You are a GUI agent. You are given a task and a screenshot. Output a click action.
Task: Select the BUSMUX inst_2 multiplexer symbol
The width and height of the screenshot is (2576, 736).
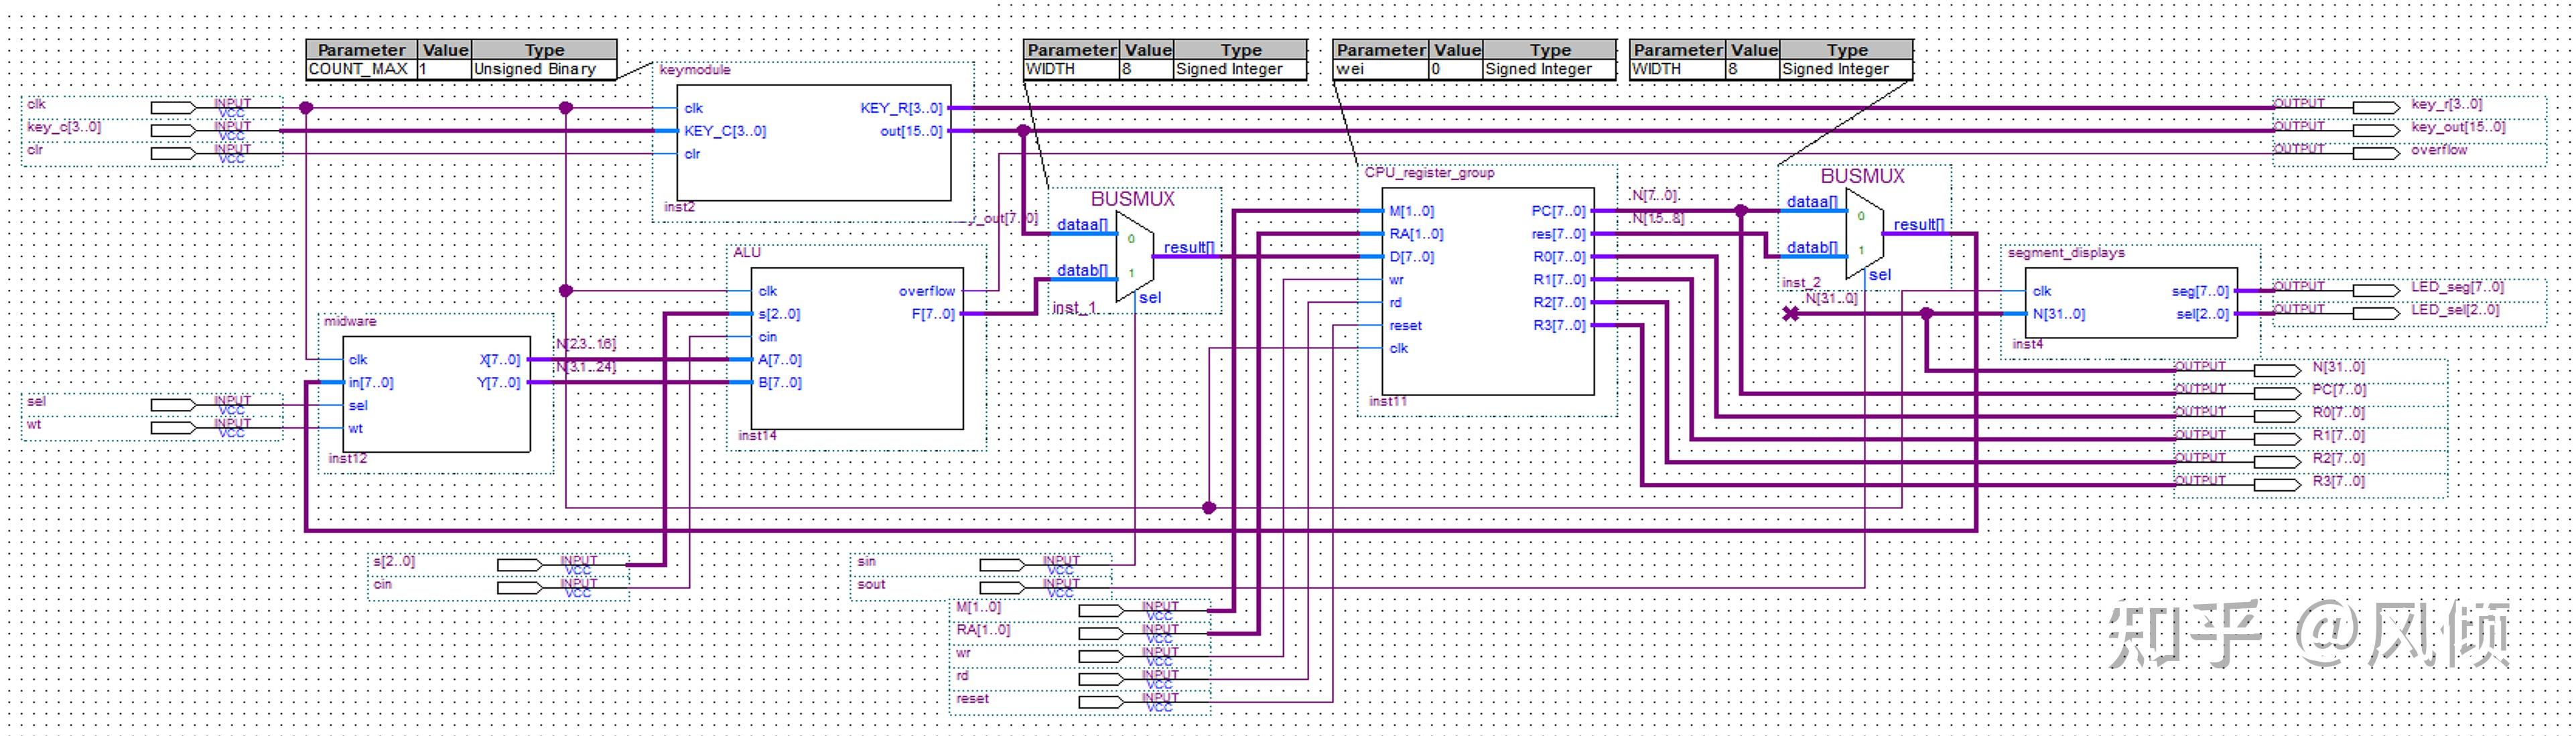(x=1864, y=233)
